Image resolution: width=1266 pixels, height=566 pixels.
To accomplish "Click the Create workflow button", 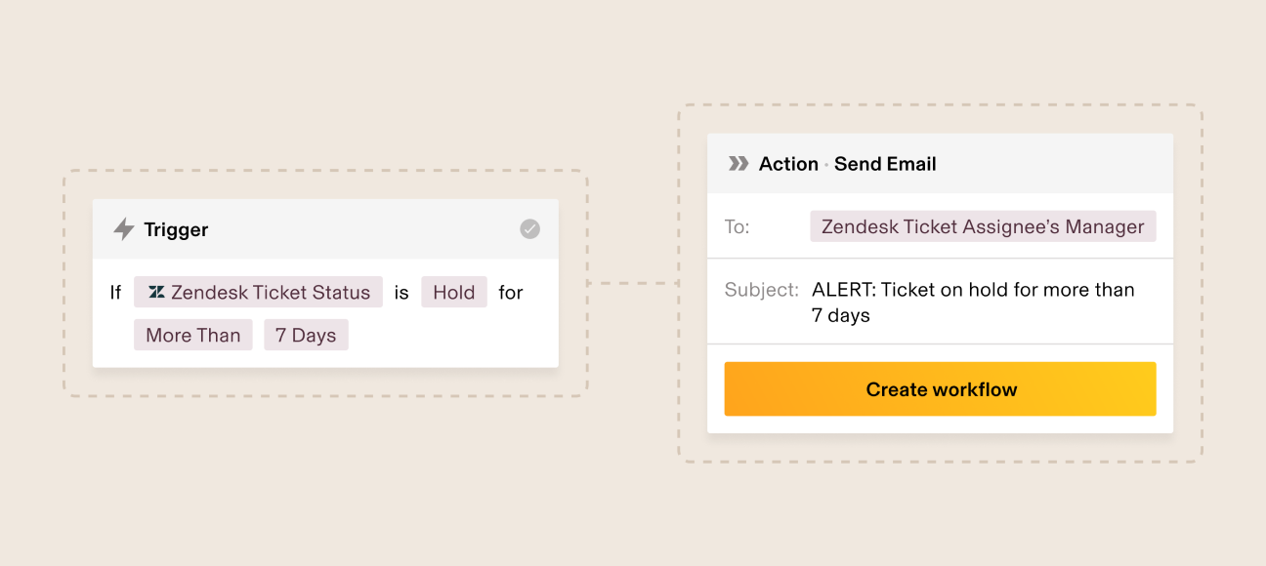I will pyautogui.click(x=940, y=389).
